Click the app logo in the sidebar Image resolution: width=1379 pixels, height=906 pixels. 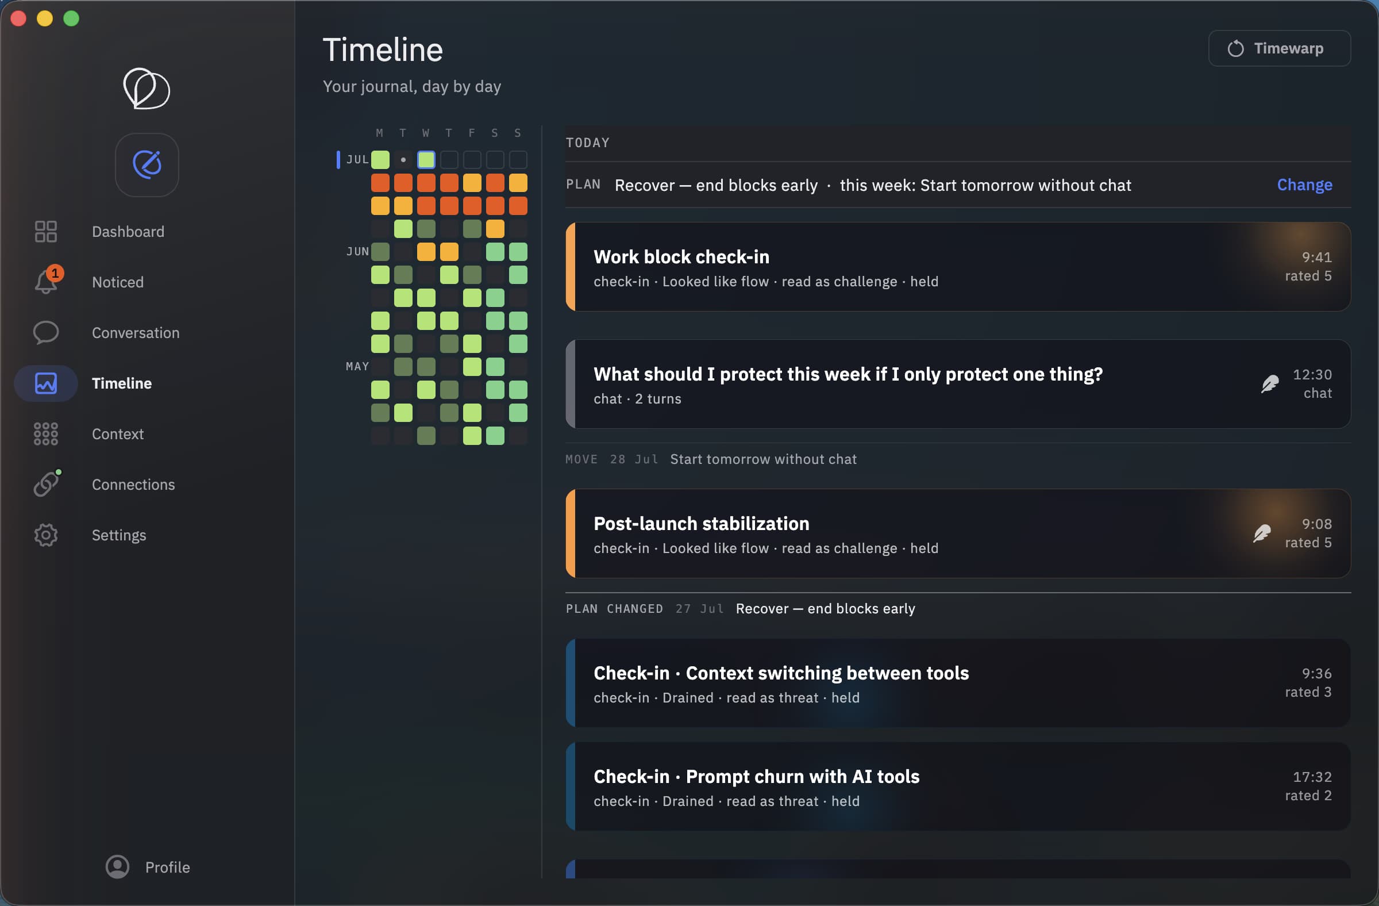[147, 88]
